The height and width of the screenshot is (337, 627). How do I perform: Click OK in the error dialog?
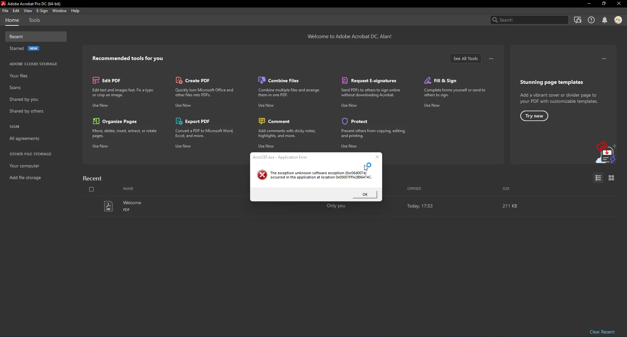coord(365,194)
